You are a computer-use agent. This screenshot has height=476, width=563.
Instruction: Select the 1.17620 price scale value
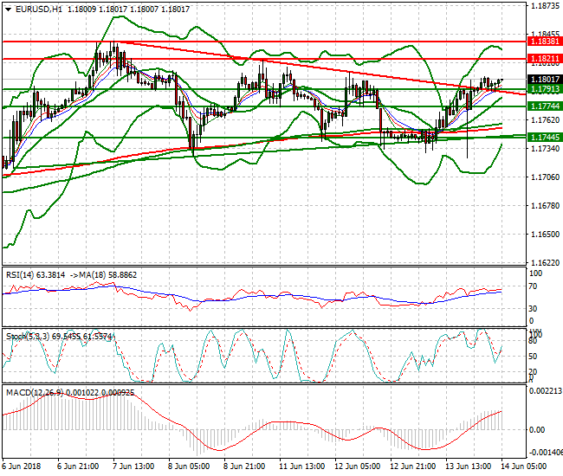(x=546, y=119)
